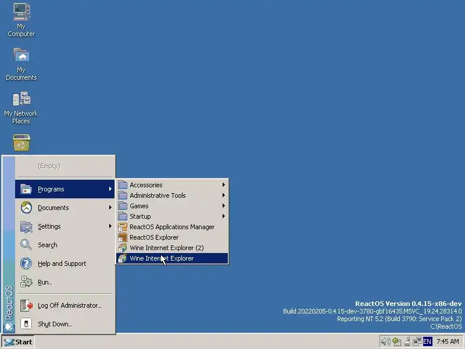Click the Programs folder icon in Start menu
Viewport: 465px width, 349px height.
pyautogui.click(x=26, y=189)
